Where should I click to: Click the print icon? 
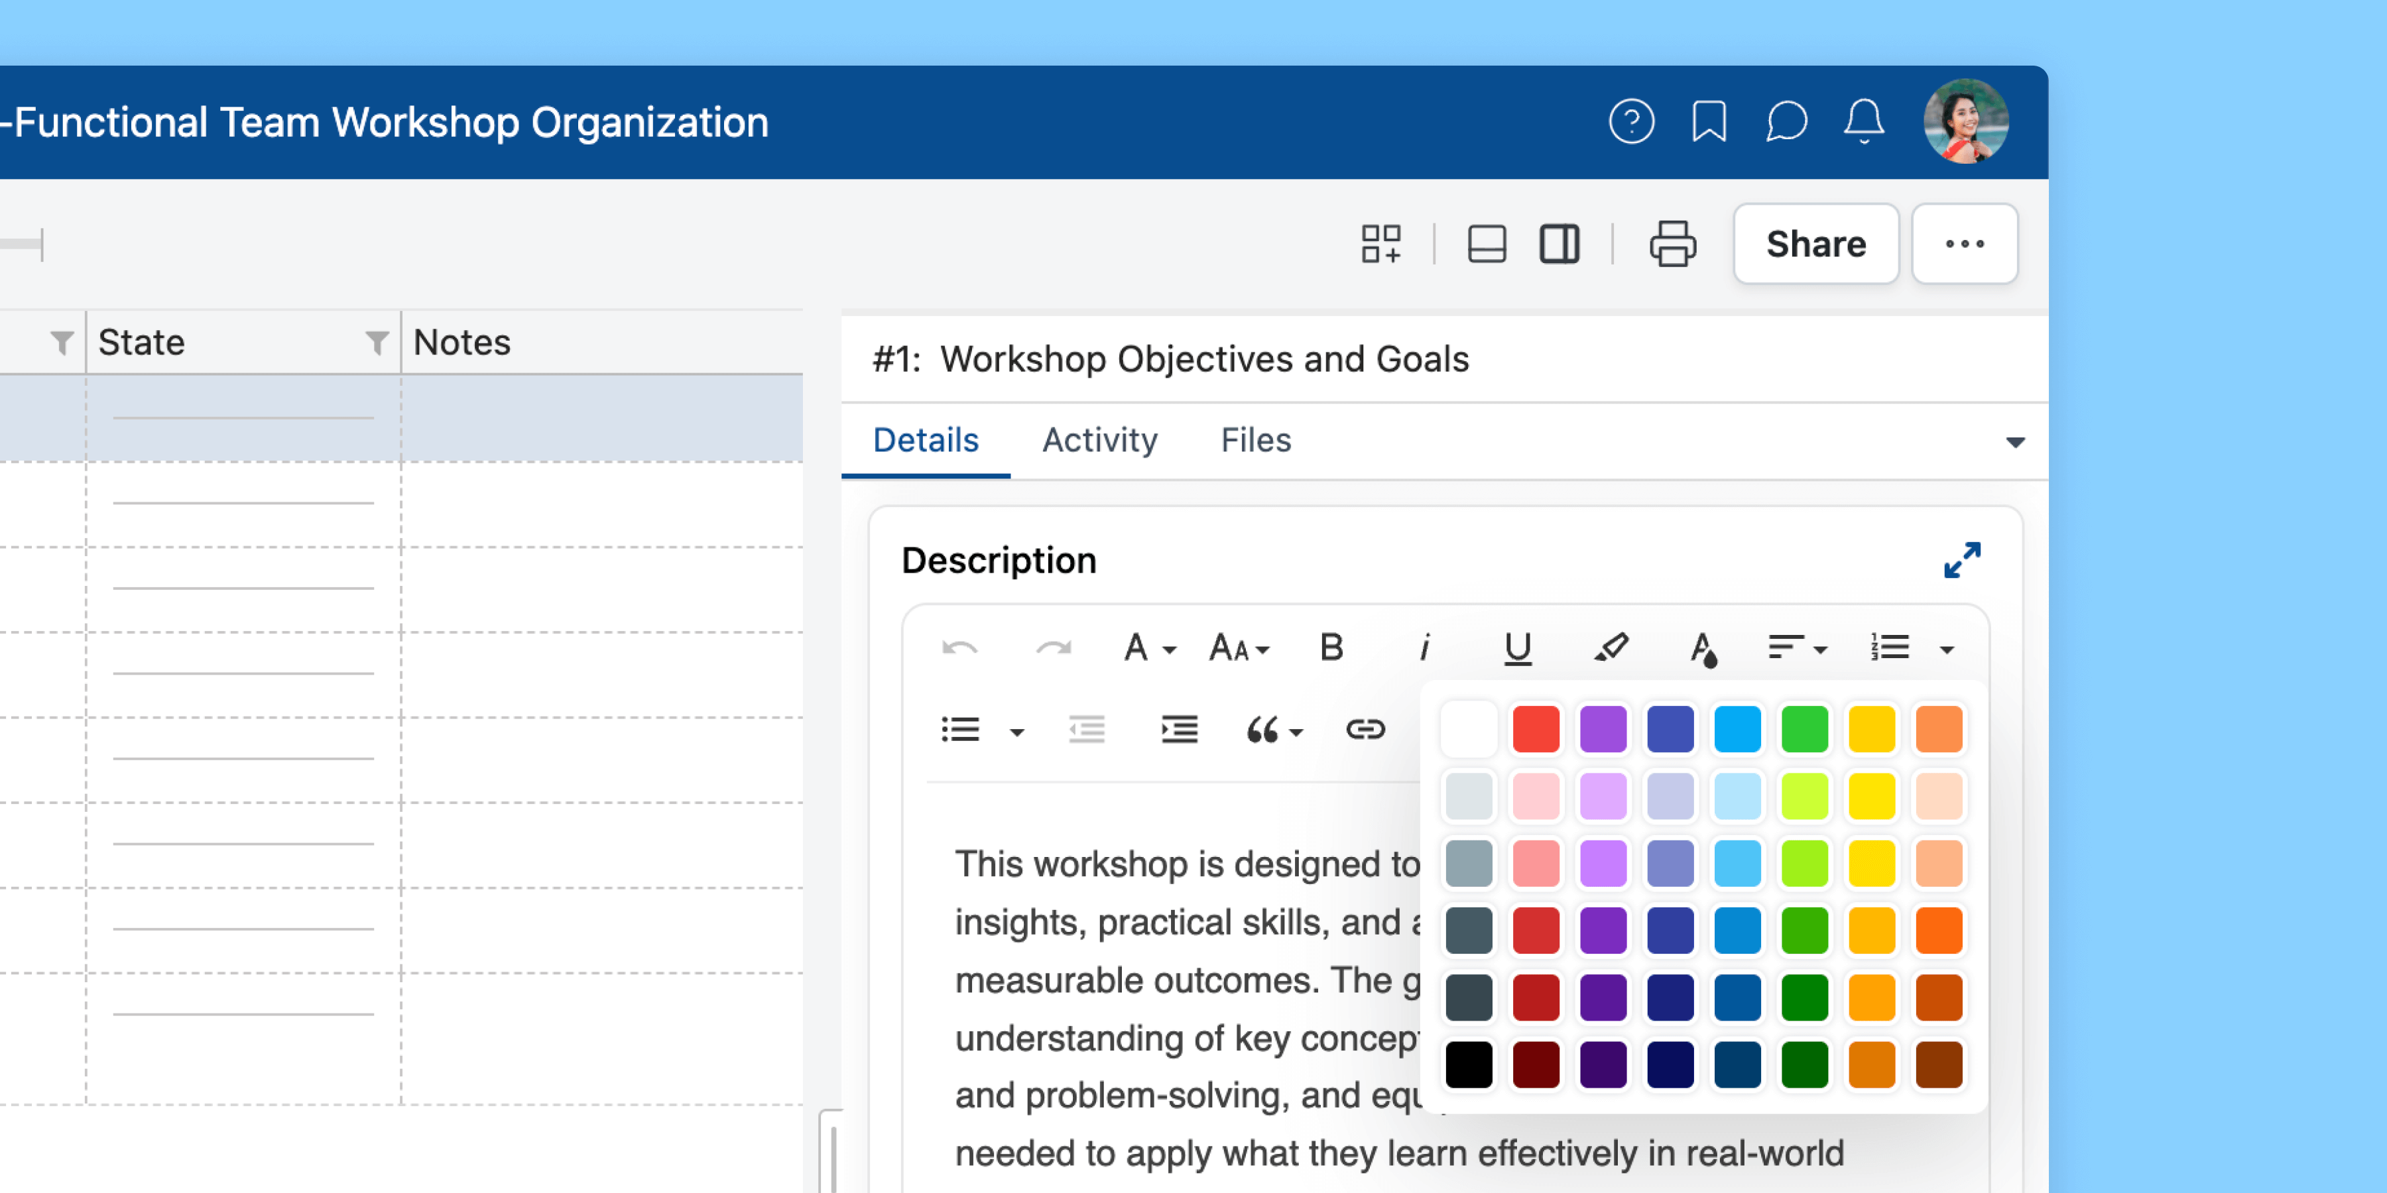coord(1673,244)
